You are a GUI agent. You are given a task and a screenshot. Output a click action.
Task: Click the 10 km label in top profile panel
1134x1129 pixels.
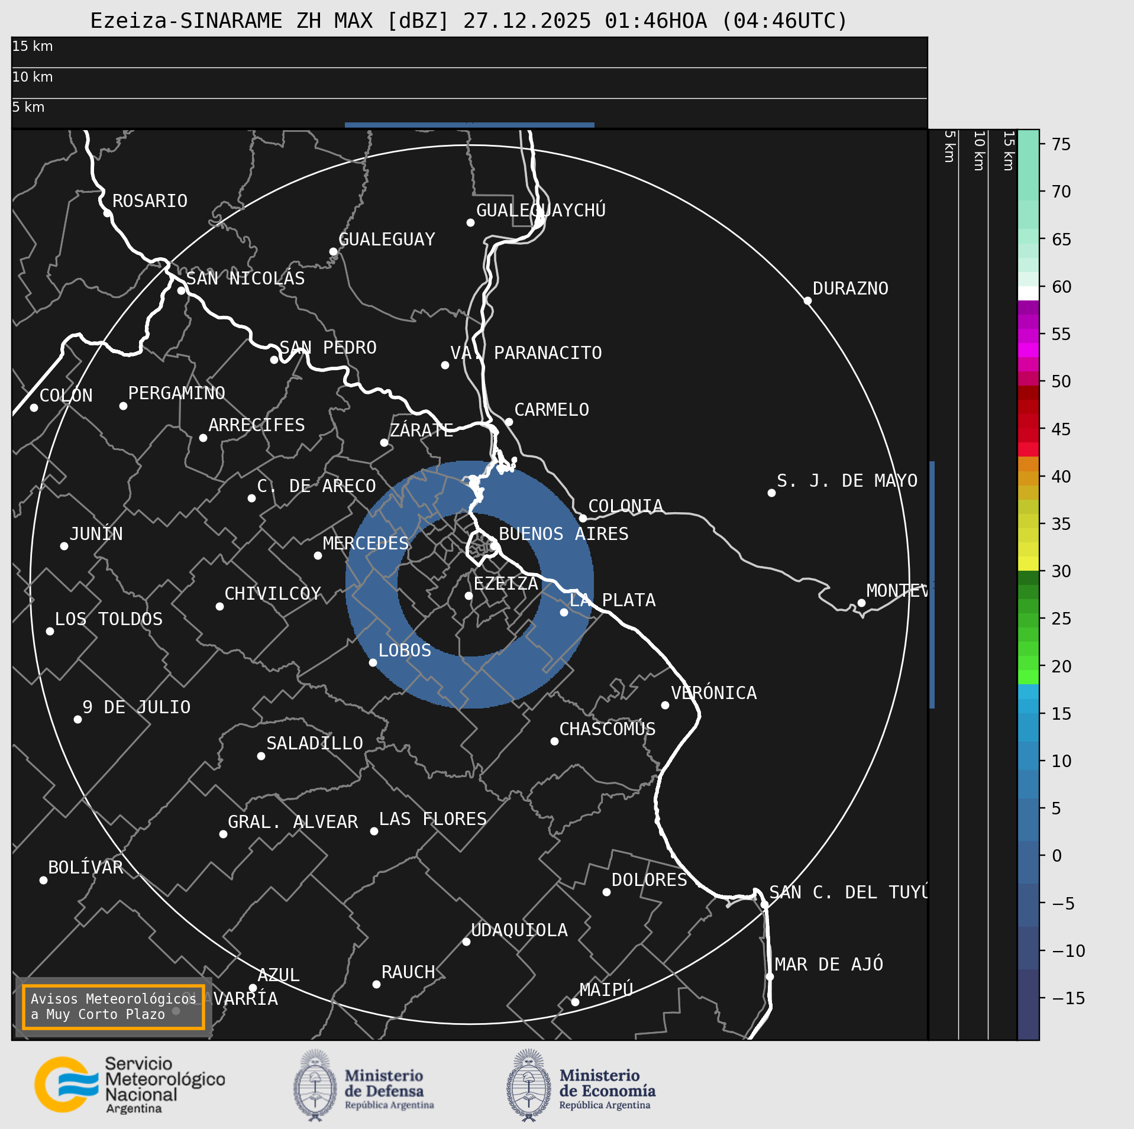point(33,77)
